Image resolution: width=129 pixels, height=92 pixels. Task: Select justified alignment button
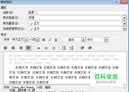28,48
